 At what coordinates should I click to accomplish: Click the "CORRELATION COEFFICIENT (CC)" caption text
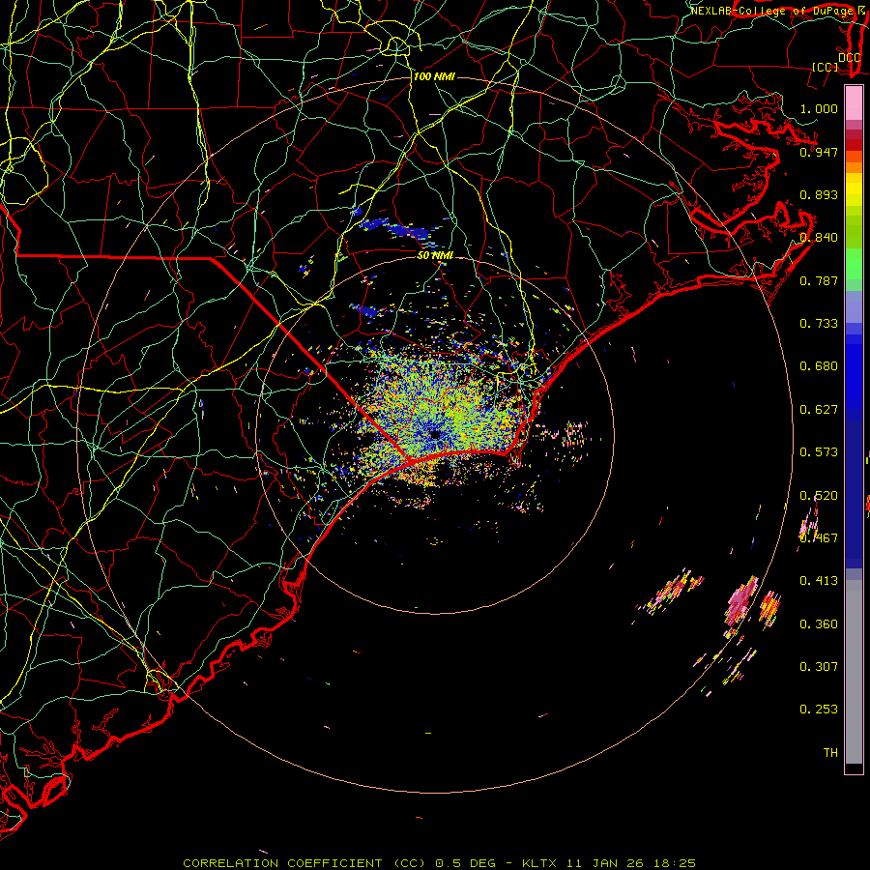coord(304,863)
